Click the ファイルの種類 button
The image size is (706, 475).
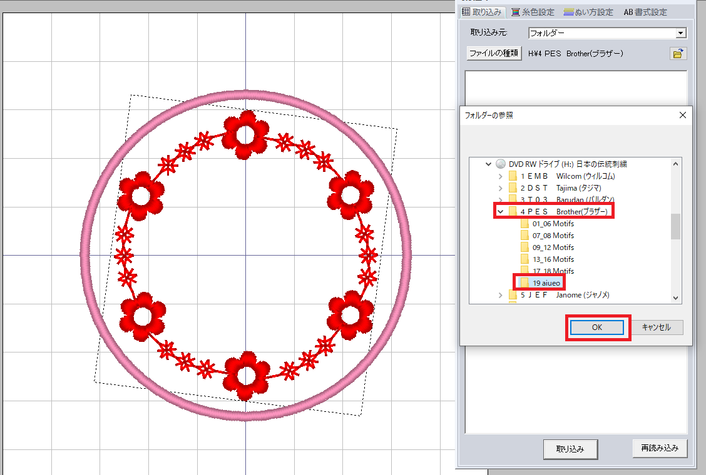[x=494, y=54]
